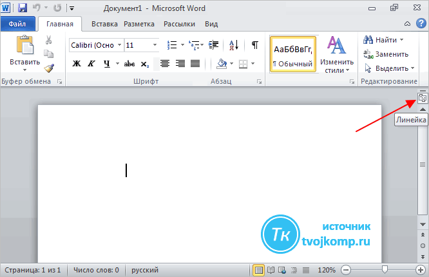The image size is (429, 277).
Task: Click the sort А-Я icon
Action: pos(234,45)
